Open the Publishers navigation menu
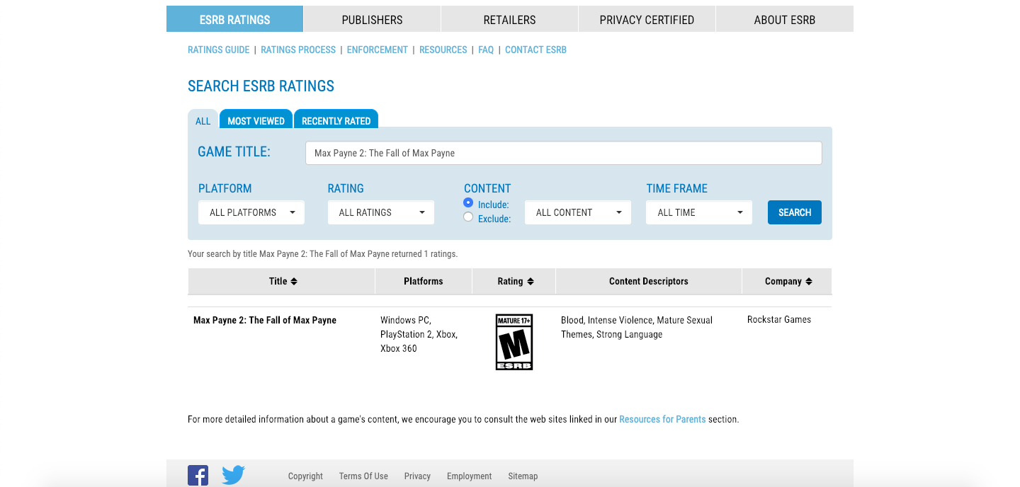This screenshot has height=487, width=1020. tap(372, 20)
